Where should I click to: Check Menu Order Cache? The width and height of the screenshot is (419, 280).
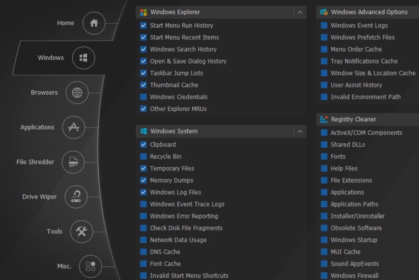(x=324, y=49)
